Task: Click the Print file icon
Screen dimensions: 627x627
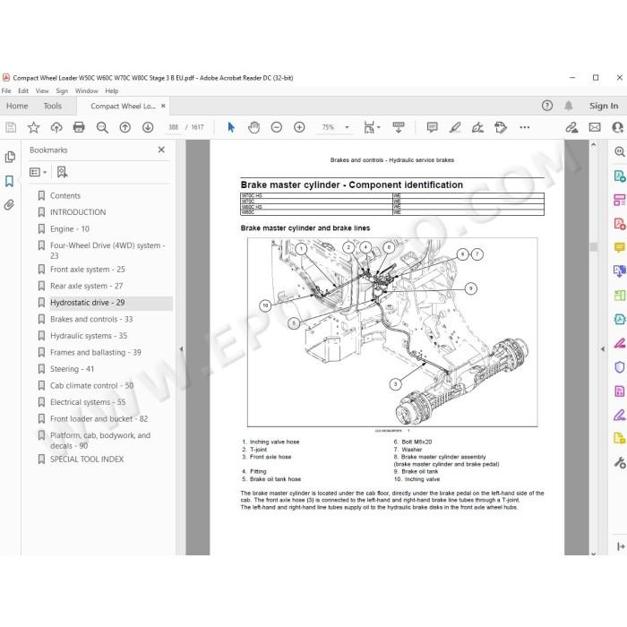Action: pos(79,127)
